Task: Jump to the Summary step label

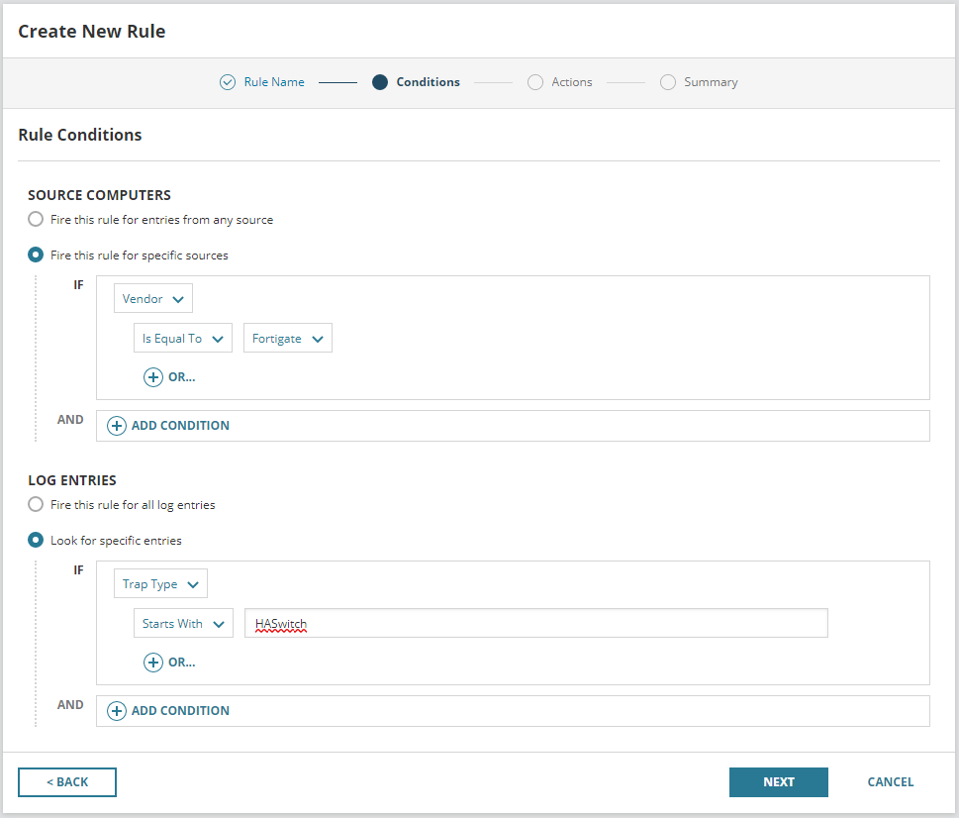Action: tap(711, 82)
